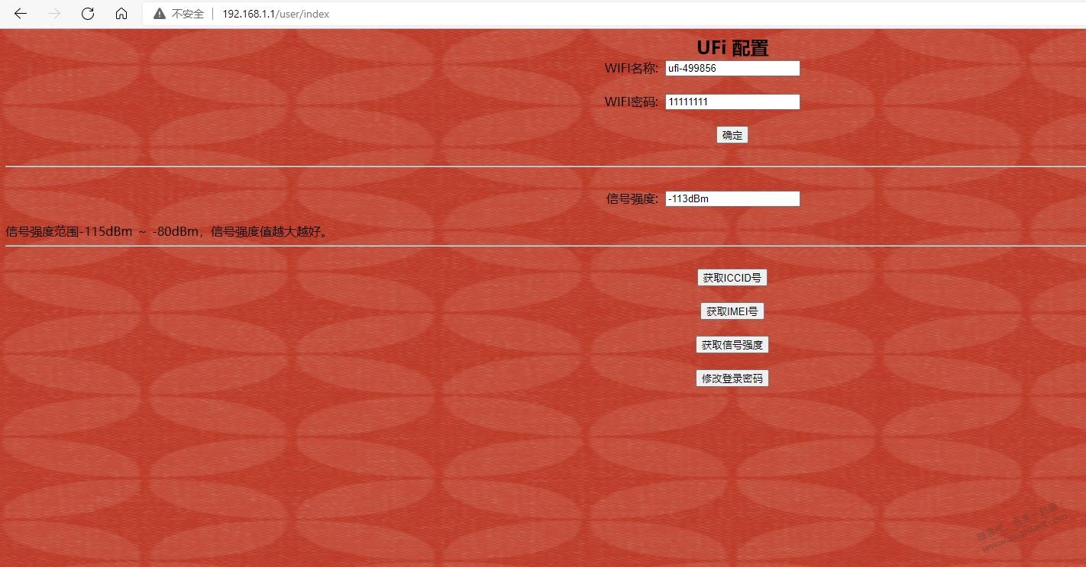Click the WIFI密码 label text
The image size is (1086, 567).
point(631,101)
